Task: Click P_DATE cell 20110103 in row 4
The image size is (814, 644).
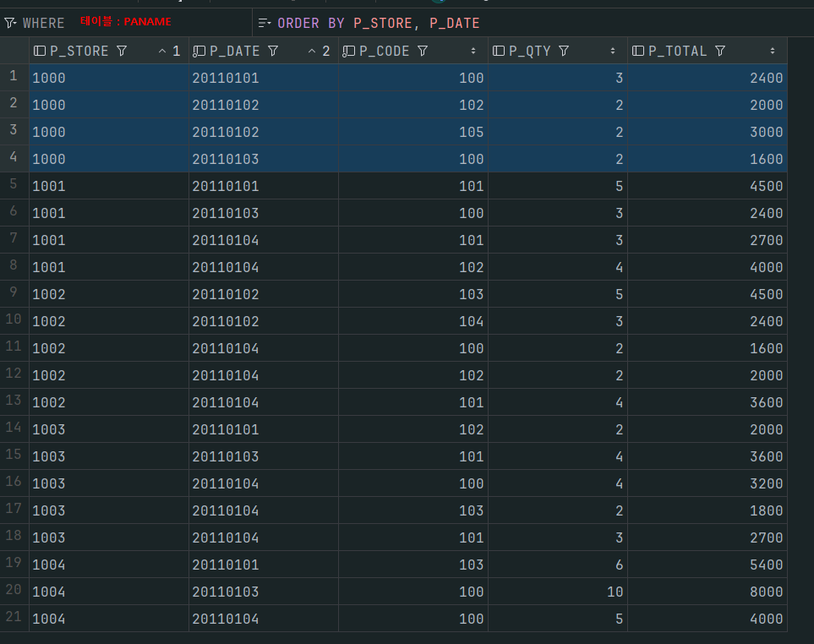Action: [x=264, y=159]
